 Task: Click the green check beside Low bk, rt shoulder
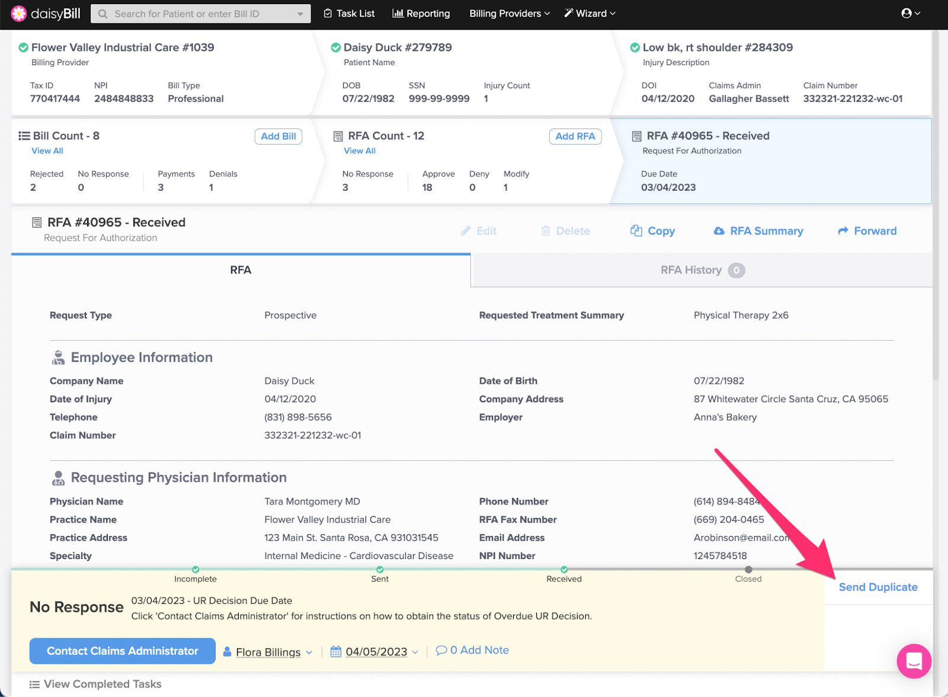click(x=635, y=47)
